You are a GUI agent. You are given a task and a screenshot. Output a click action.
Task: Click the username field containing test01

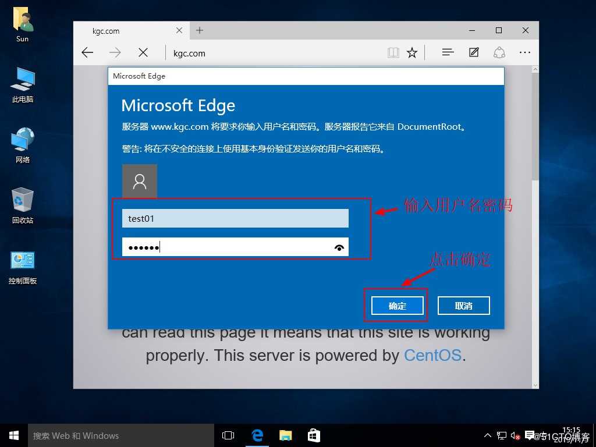coord(235,218)
